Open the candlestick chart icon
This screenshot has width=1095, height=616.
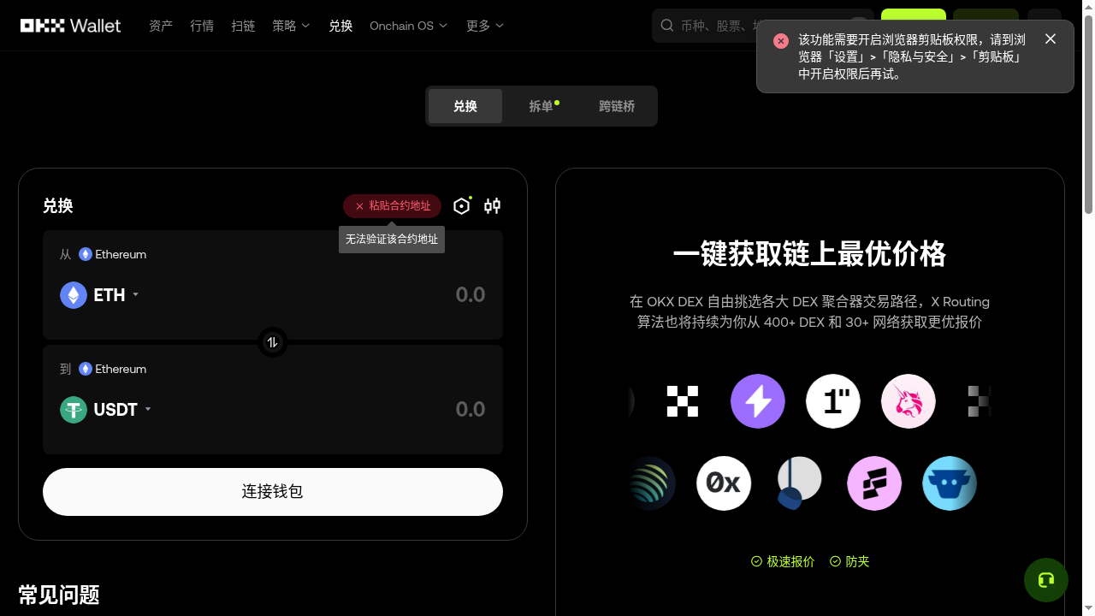492,206
